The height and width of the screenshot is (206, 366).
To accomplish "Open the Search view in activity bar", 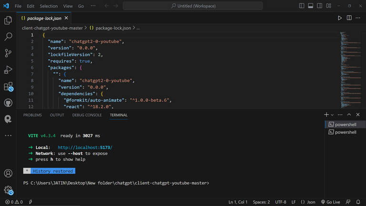I will click(8, 37).
